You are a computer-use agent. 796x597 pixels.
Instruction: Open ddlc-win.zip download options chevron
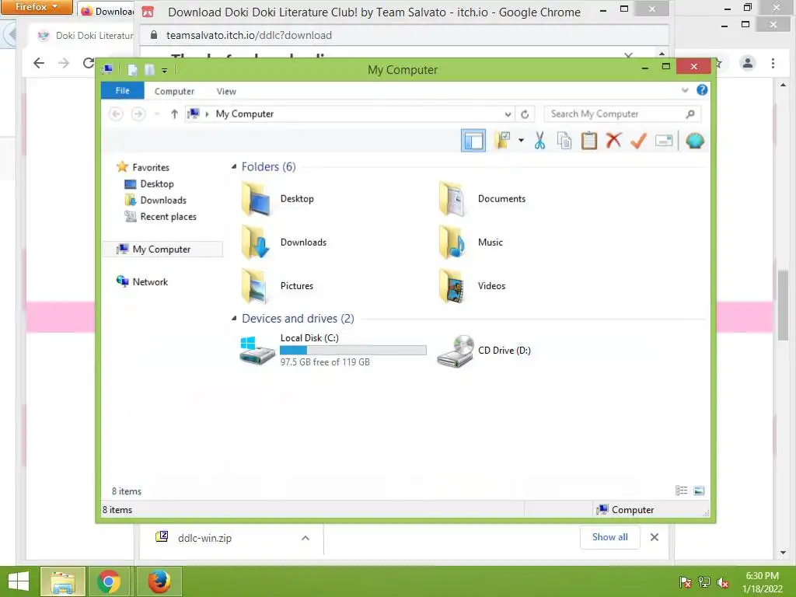coord(305,538)
